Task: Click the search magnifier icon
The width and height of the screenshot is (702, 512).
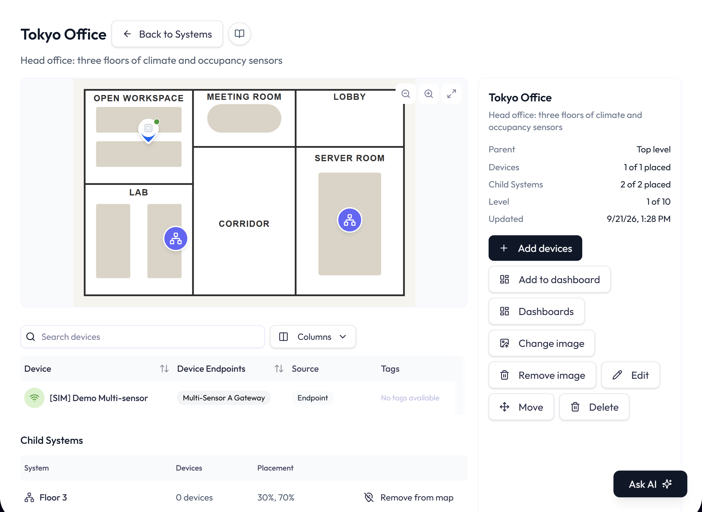Action: 31,337
